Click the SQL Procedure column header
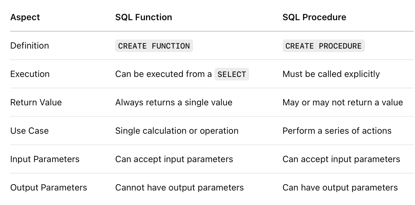The image size is (415, 205). click(314, 17)
